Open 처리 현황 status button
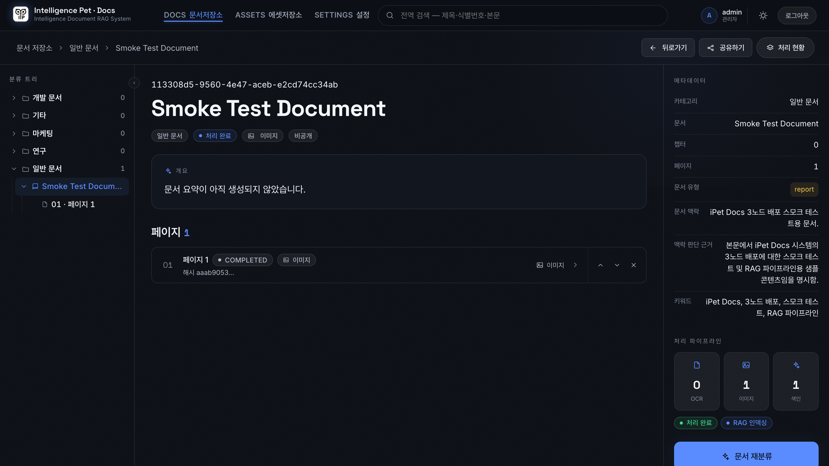Viewport: 829px width, 466px height. [785, 48]
